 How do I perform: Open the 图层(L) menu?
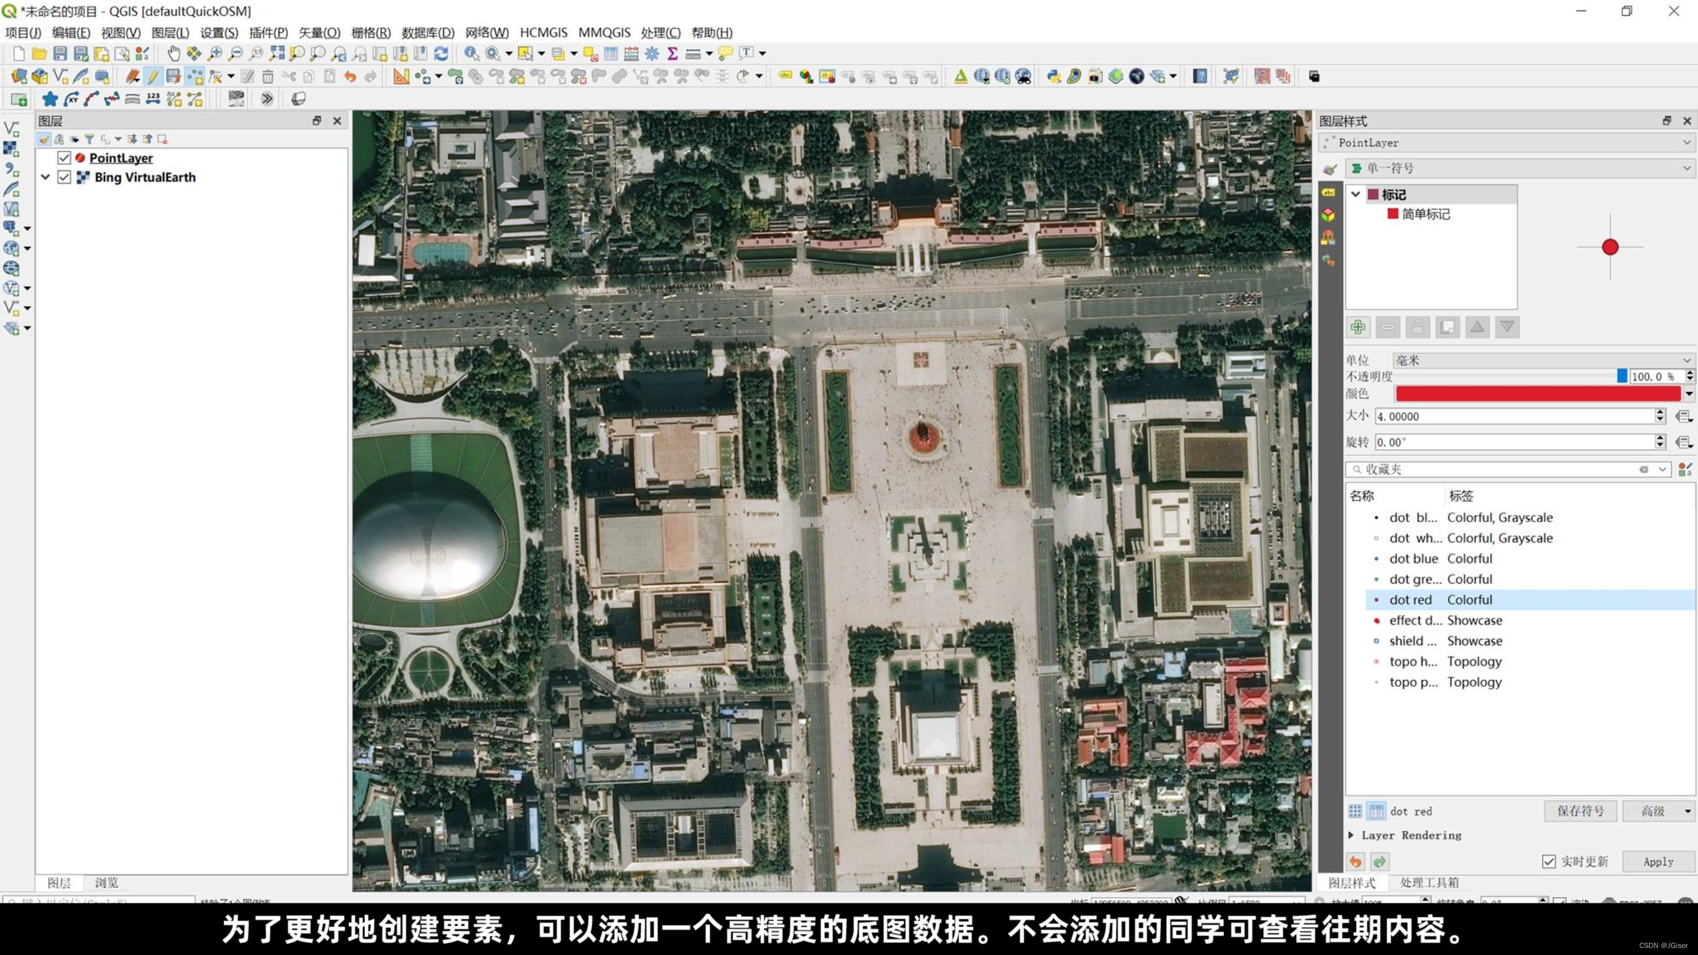170,32
